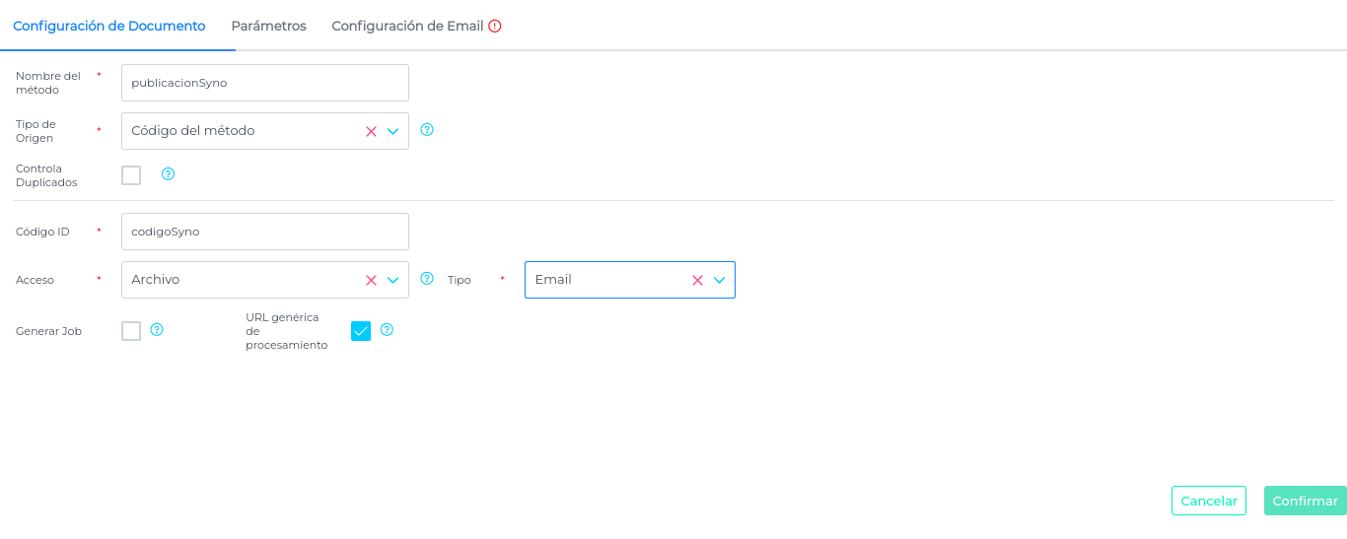Clear the Tipo de Origen selection
The height and width of the screenshot is (539, 1347).
pyautogui.click(x=371, y=131)
